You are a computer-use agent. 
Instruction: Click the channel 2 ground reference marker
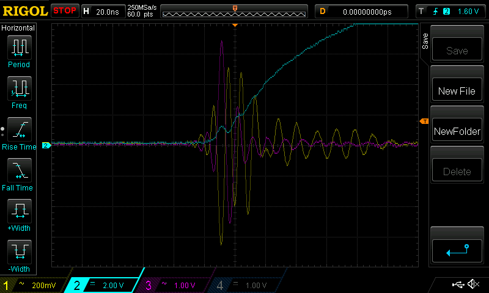tap(46, 145)
